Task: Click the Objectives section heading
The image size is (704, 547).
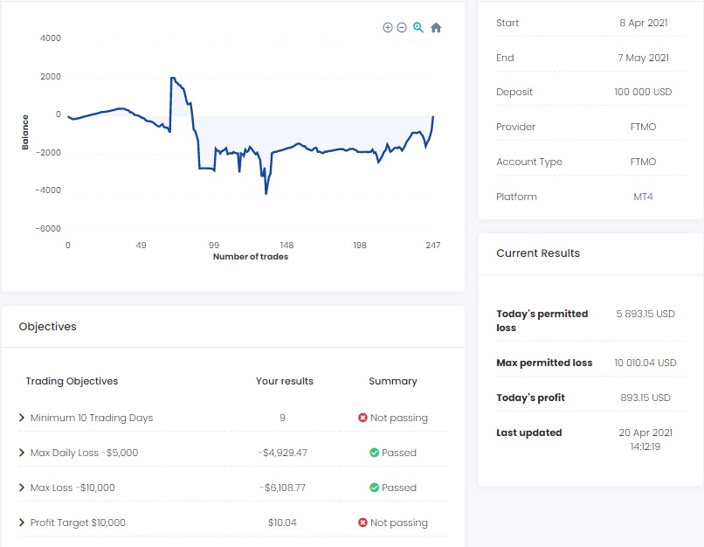Action: (x=47, y=327)
